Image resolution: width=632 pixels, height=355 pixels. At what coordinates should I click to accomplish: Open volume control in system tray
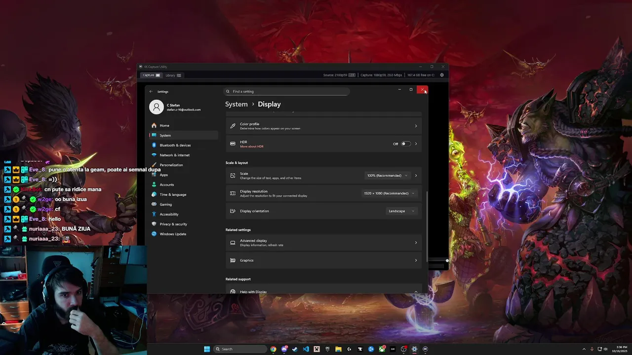point(606,349)
